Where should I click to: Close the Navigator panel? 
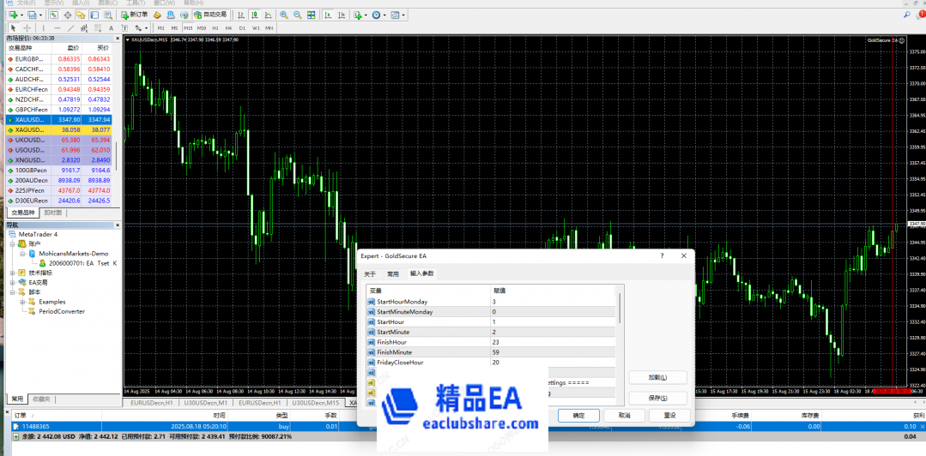(x=116, y=225)
